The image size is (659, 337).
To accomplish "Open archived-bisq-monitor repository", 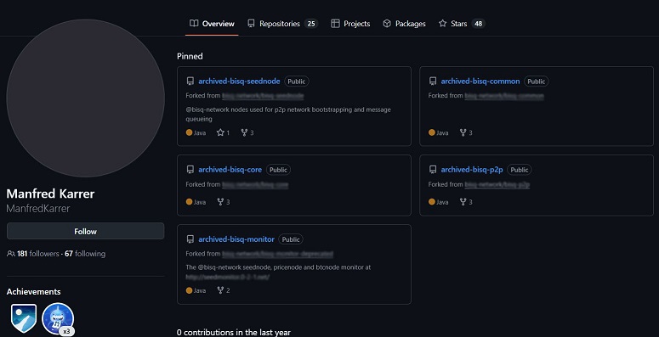I will click(x=236, y=239).
